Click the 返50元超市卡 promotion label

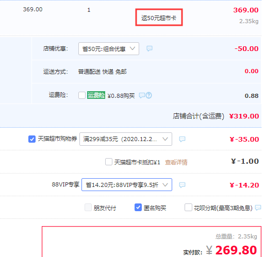(159, 18)
